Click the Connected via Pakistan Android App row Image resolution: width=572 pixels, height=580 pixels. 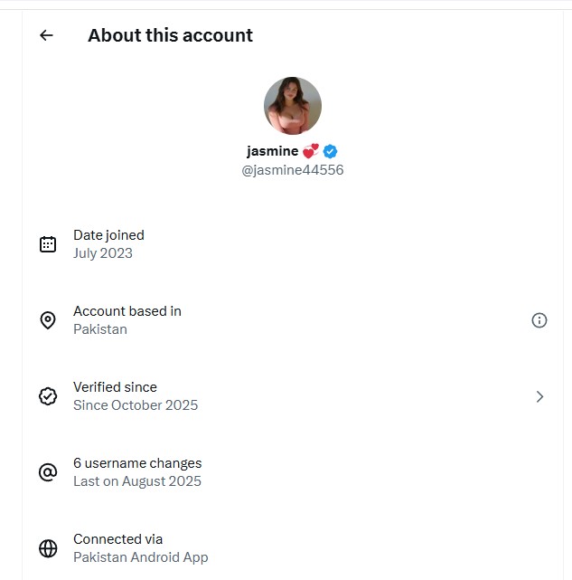coord(293,548)
